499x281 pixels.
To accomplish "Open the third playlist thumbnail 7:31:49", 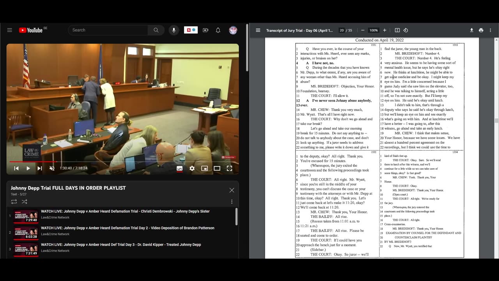I will tap(26, 250).
